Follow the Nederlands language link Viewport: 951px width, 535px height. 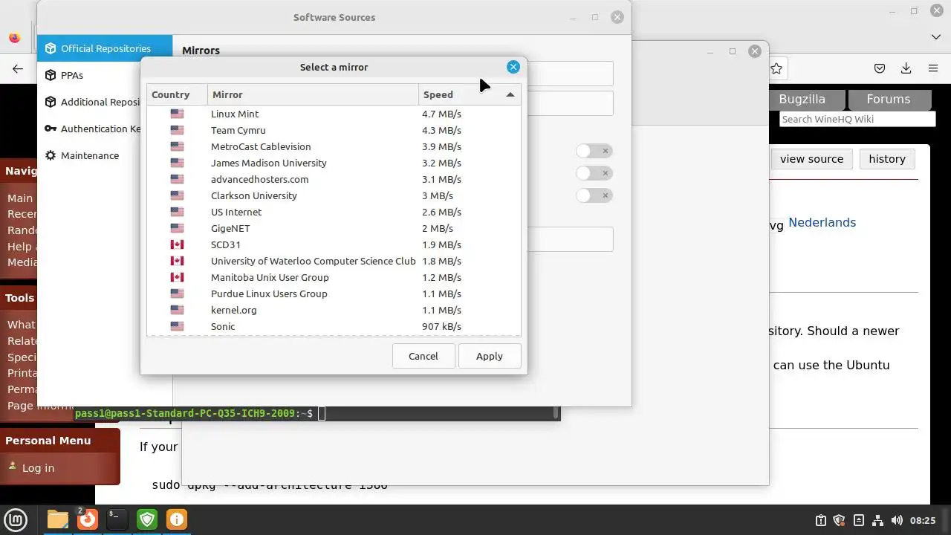tap(822, 222)
